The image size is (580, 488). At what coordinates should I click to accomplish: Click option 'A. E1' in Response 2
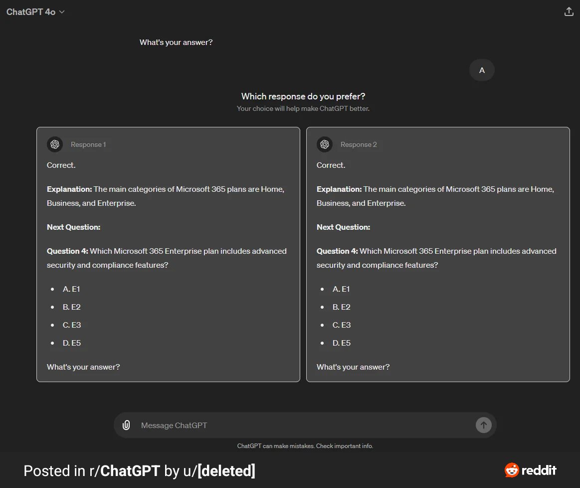tap(341, 289)
